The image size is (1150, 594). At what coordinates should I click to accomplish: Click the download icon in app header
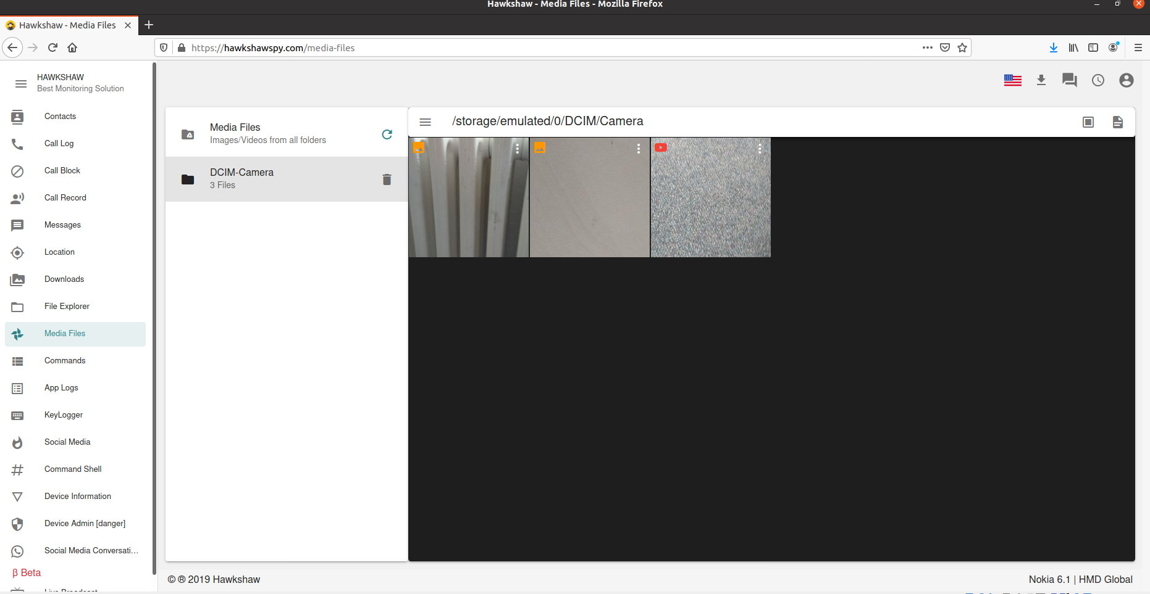1041,80
